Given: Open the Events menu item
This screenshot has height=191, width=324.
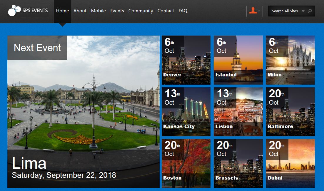Looking at the screenshot, I should 117,11.
